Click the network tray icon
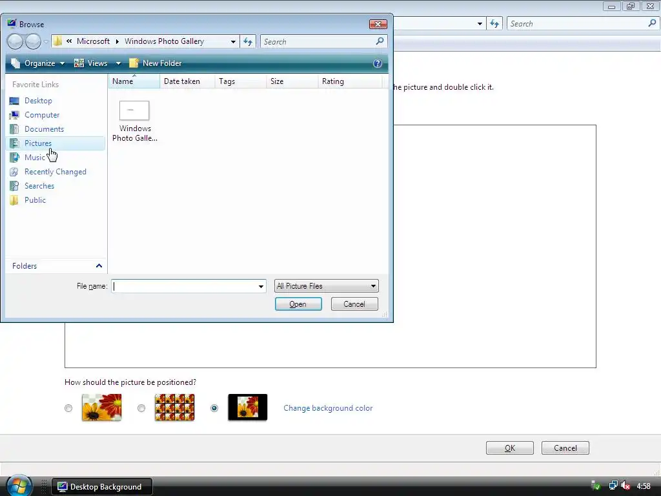 [x=613, y=486]
